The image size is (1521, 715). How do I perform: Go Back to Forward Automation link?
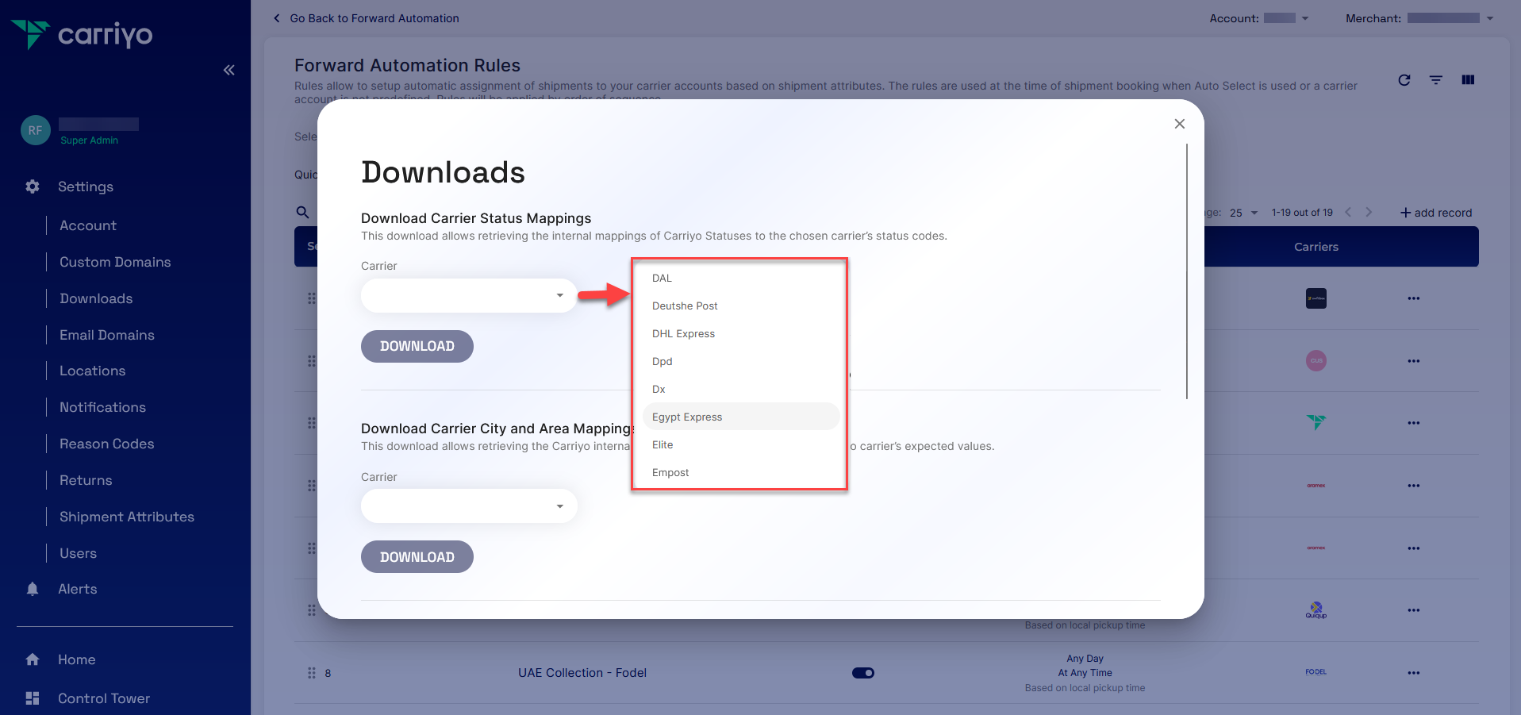point(374,18)
